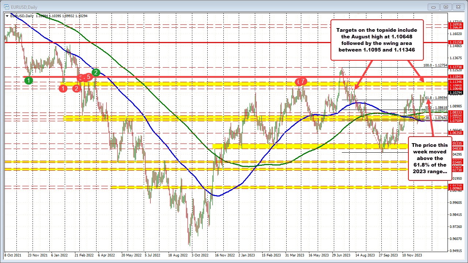Click the red marker 3 near February 2022

[x=80, y=77]
